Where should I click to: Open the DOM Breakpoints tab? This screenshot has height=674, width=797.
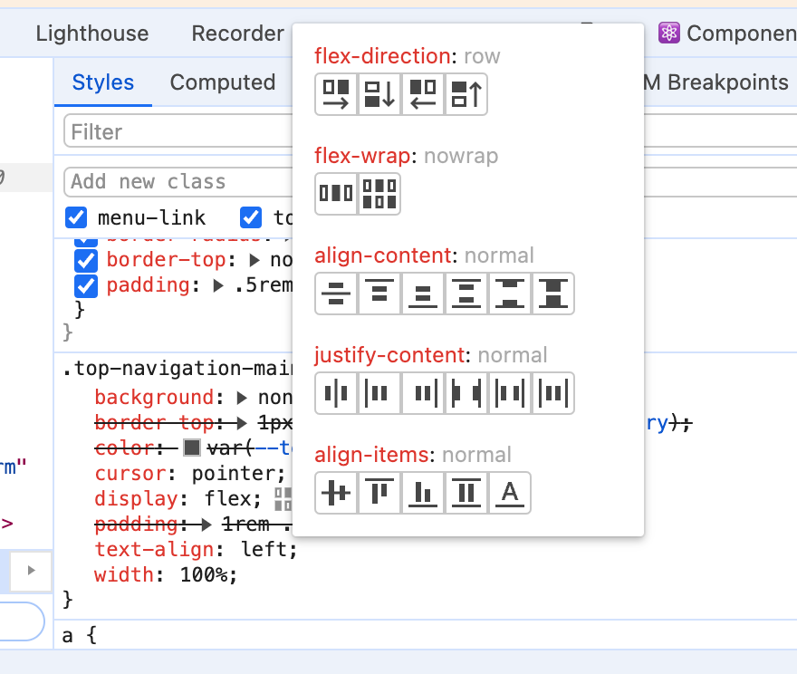[x=716, y=82]
